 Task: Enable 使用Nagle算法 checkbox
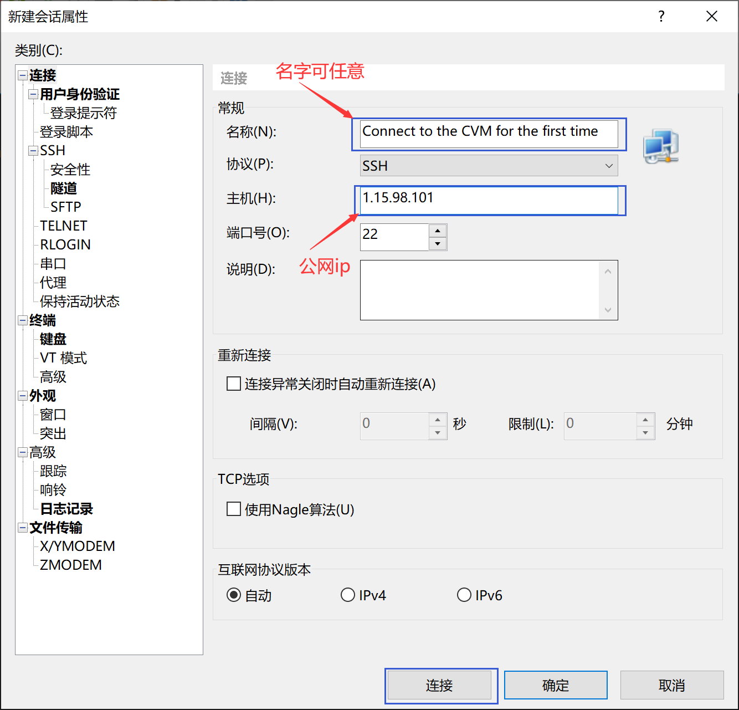(x=234, y=509)
